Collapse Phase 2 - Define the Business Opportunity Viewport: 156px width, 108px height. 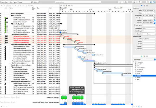click(10, 65)
